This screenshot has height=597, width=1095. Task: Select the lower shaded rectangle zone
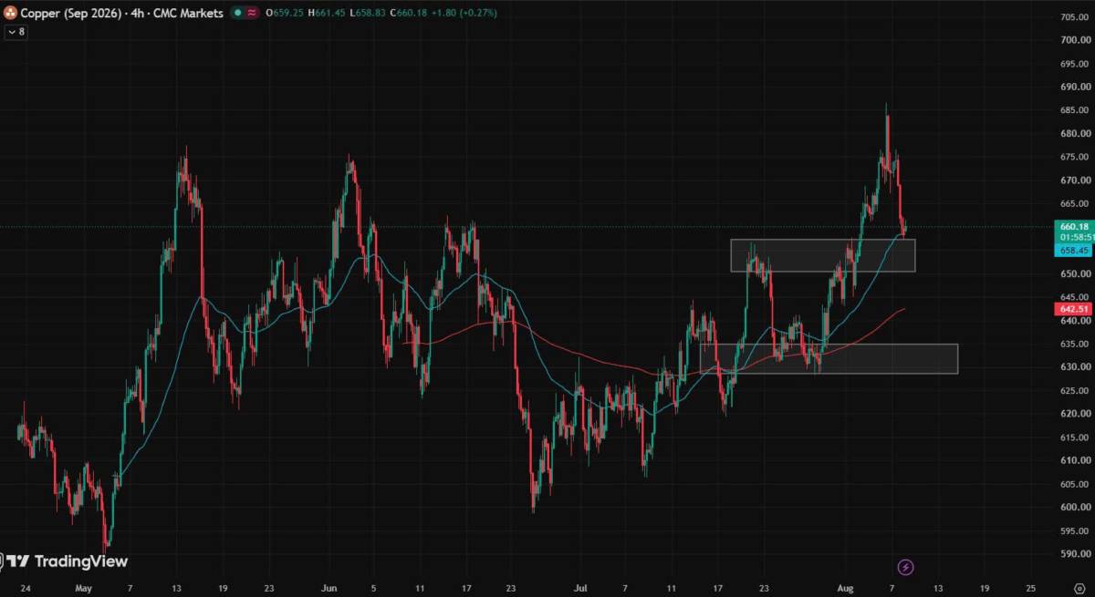pyautogui.click(x=829, y=358)
